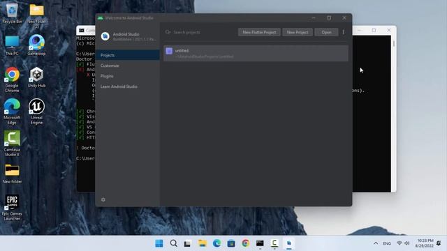
Task: Open the Recycle Bin desktop icon
Action: tap(12, 13)
